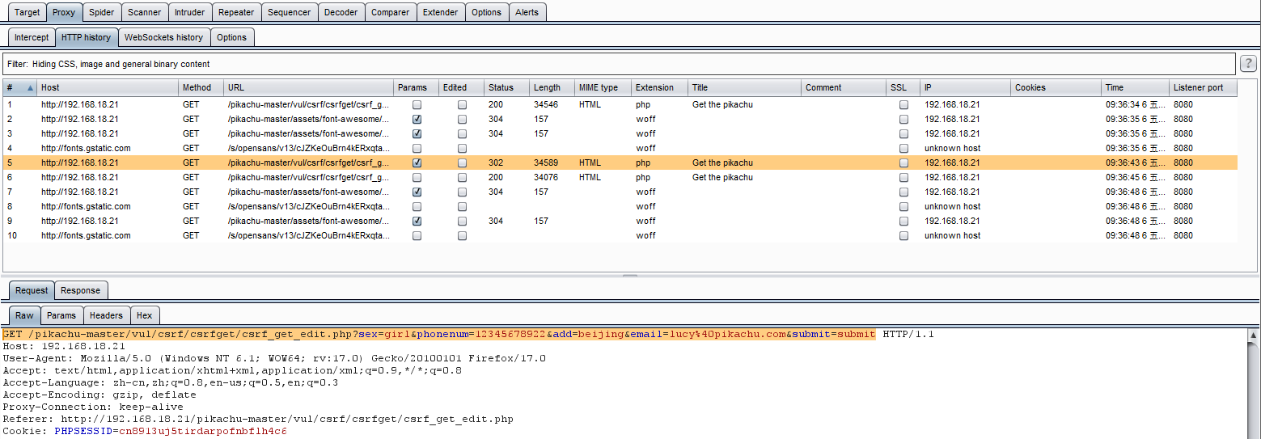Image resolution: width=1261 pixels, height=439 pixels.
Task: Switch to the Spider tab
Action: pos(102,12)
